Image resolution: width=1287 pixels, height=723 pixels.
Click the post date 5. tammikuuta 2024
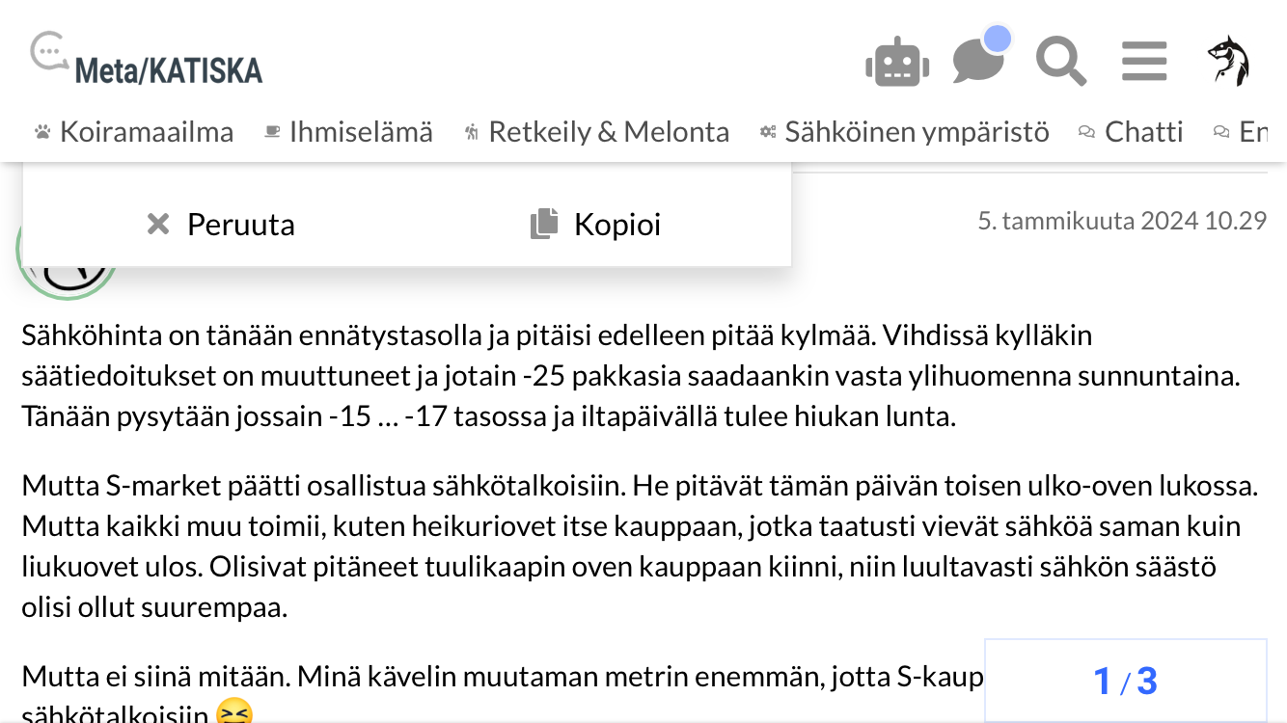[x=1121, y=221]
